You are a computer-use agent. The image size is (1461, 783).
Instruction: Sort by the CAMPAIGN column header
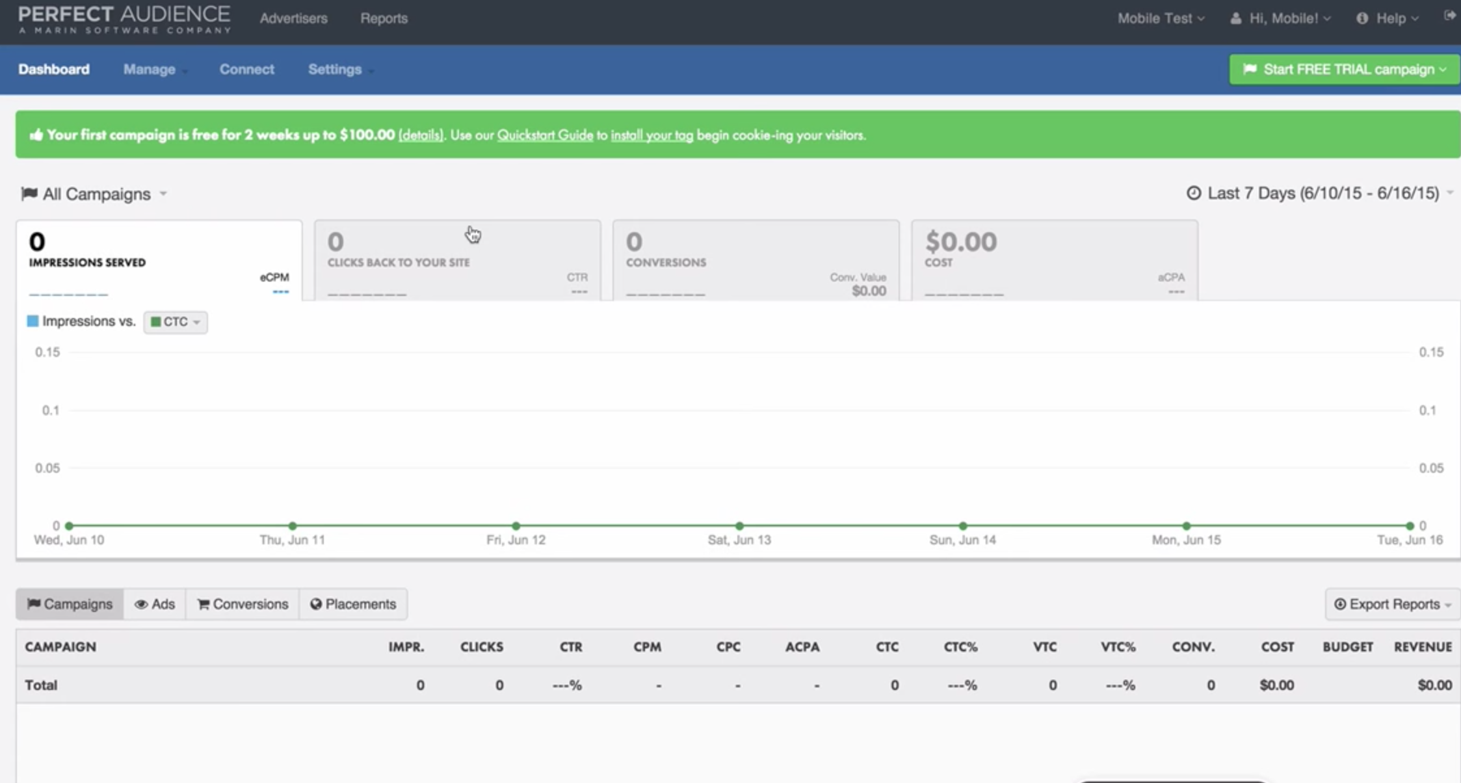click(x=60, y=647)
